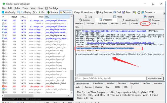The image size is (167, 103).
Task: Select session 83 GetBlogSideBl row
Action: tap(36, 83)
